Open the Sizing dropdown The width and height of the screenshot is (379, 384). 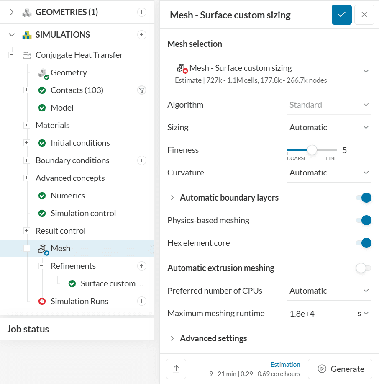[x=329, y=127]
